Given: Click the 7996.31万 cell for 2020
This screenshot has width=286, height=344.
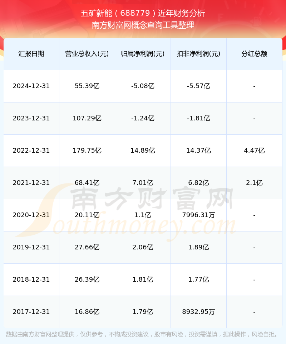Looking at the screenshot, I should [198, 215].
